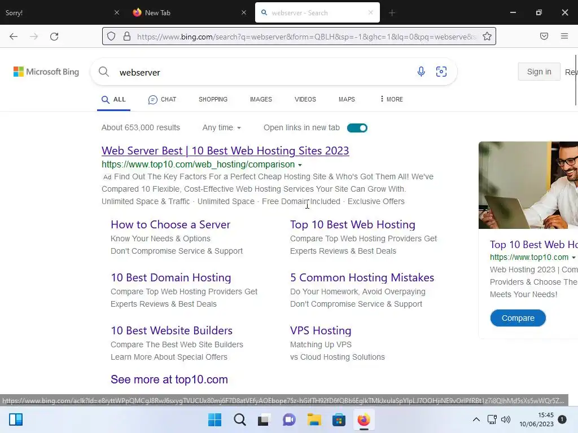The width and height of the screenshot is (578, 433).
Task: Switch to the IMAGES tab
Action: pos(261,99)
